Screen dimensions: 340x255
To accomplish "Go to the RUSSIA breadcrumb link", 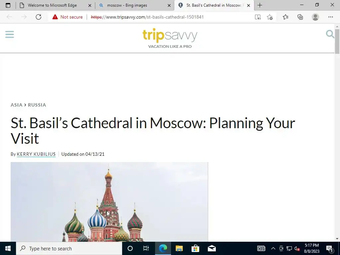I will pos(37,105).
